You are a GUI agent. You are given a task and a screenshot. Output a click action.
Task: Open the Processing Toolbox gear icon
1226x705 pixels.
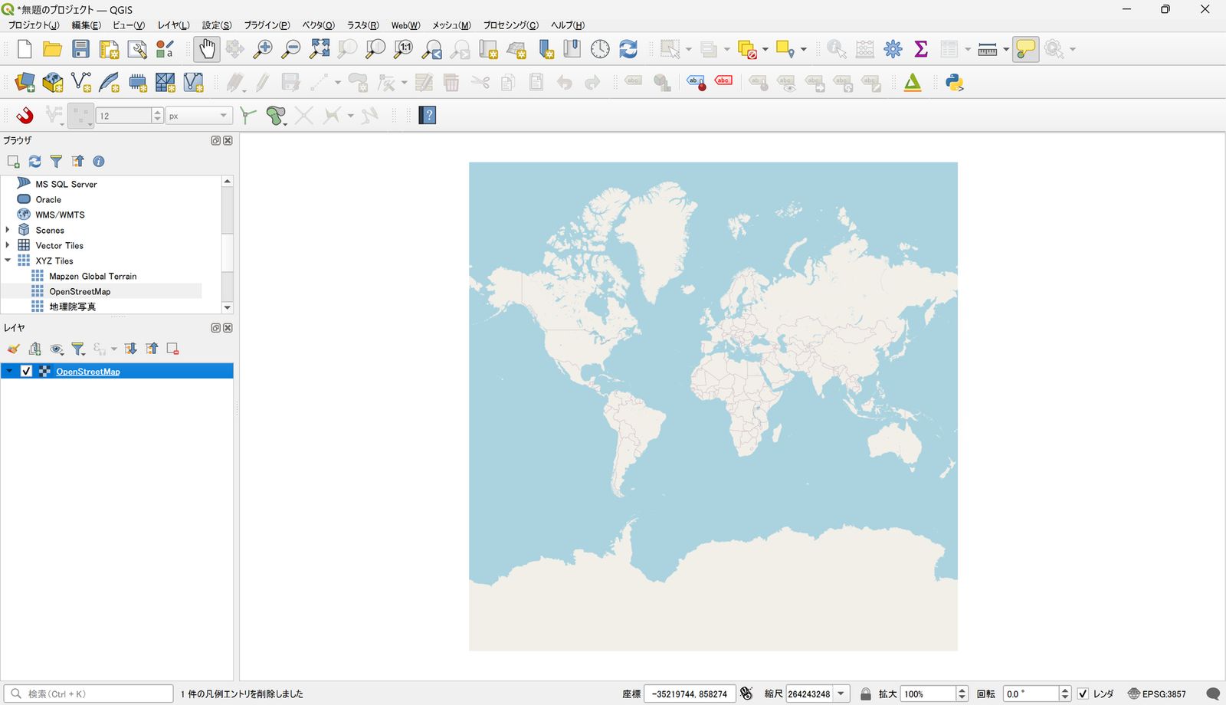pyautogui.click(x=893, y=49)
